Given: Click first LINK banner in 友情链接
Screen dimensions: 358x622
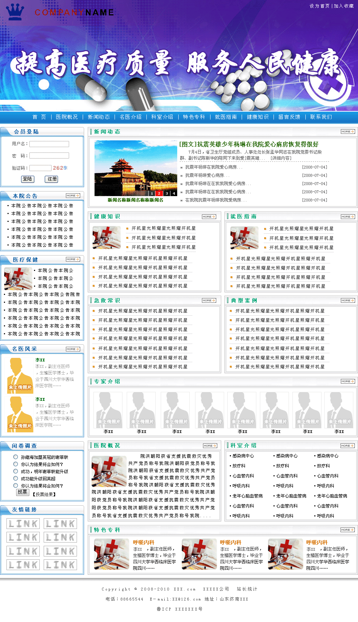Looking at the screenshot, I should coord(23,524).
